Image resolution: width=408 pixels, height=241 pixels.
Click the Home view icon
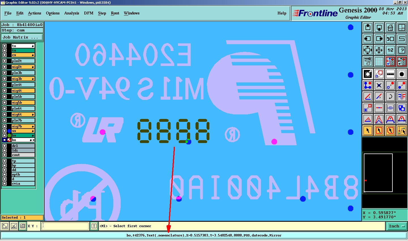pyautogui.click(x=390, y=27)
